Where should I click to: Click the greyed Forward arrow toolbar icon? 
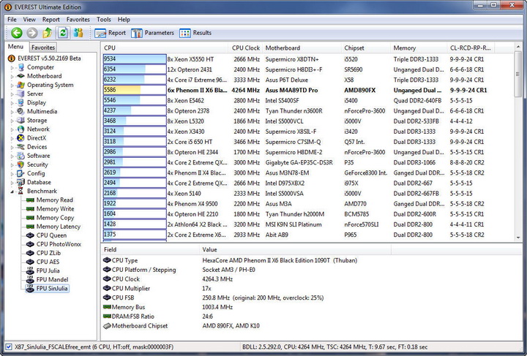(x=32, y=33)
